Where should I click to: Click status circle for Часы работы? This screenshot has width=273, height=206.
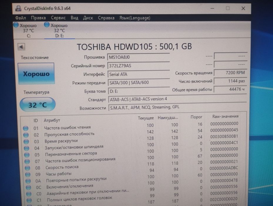(x=28, y=174)
